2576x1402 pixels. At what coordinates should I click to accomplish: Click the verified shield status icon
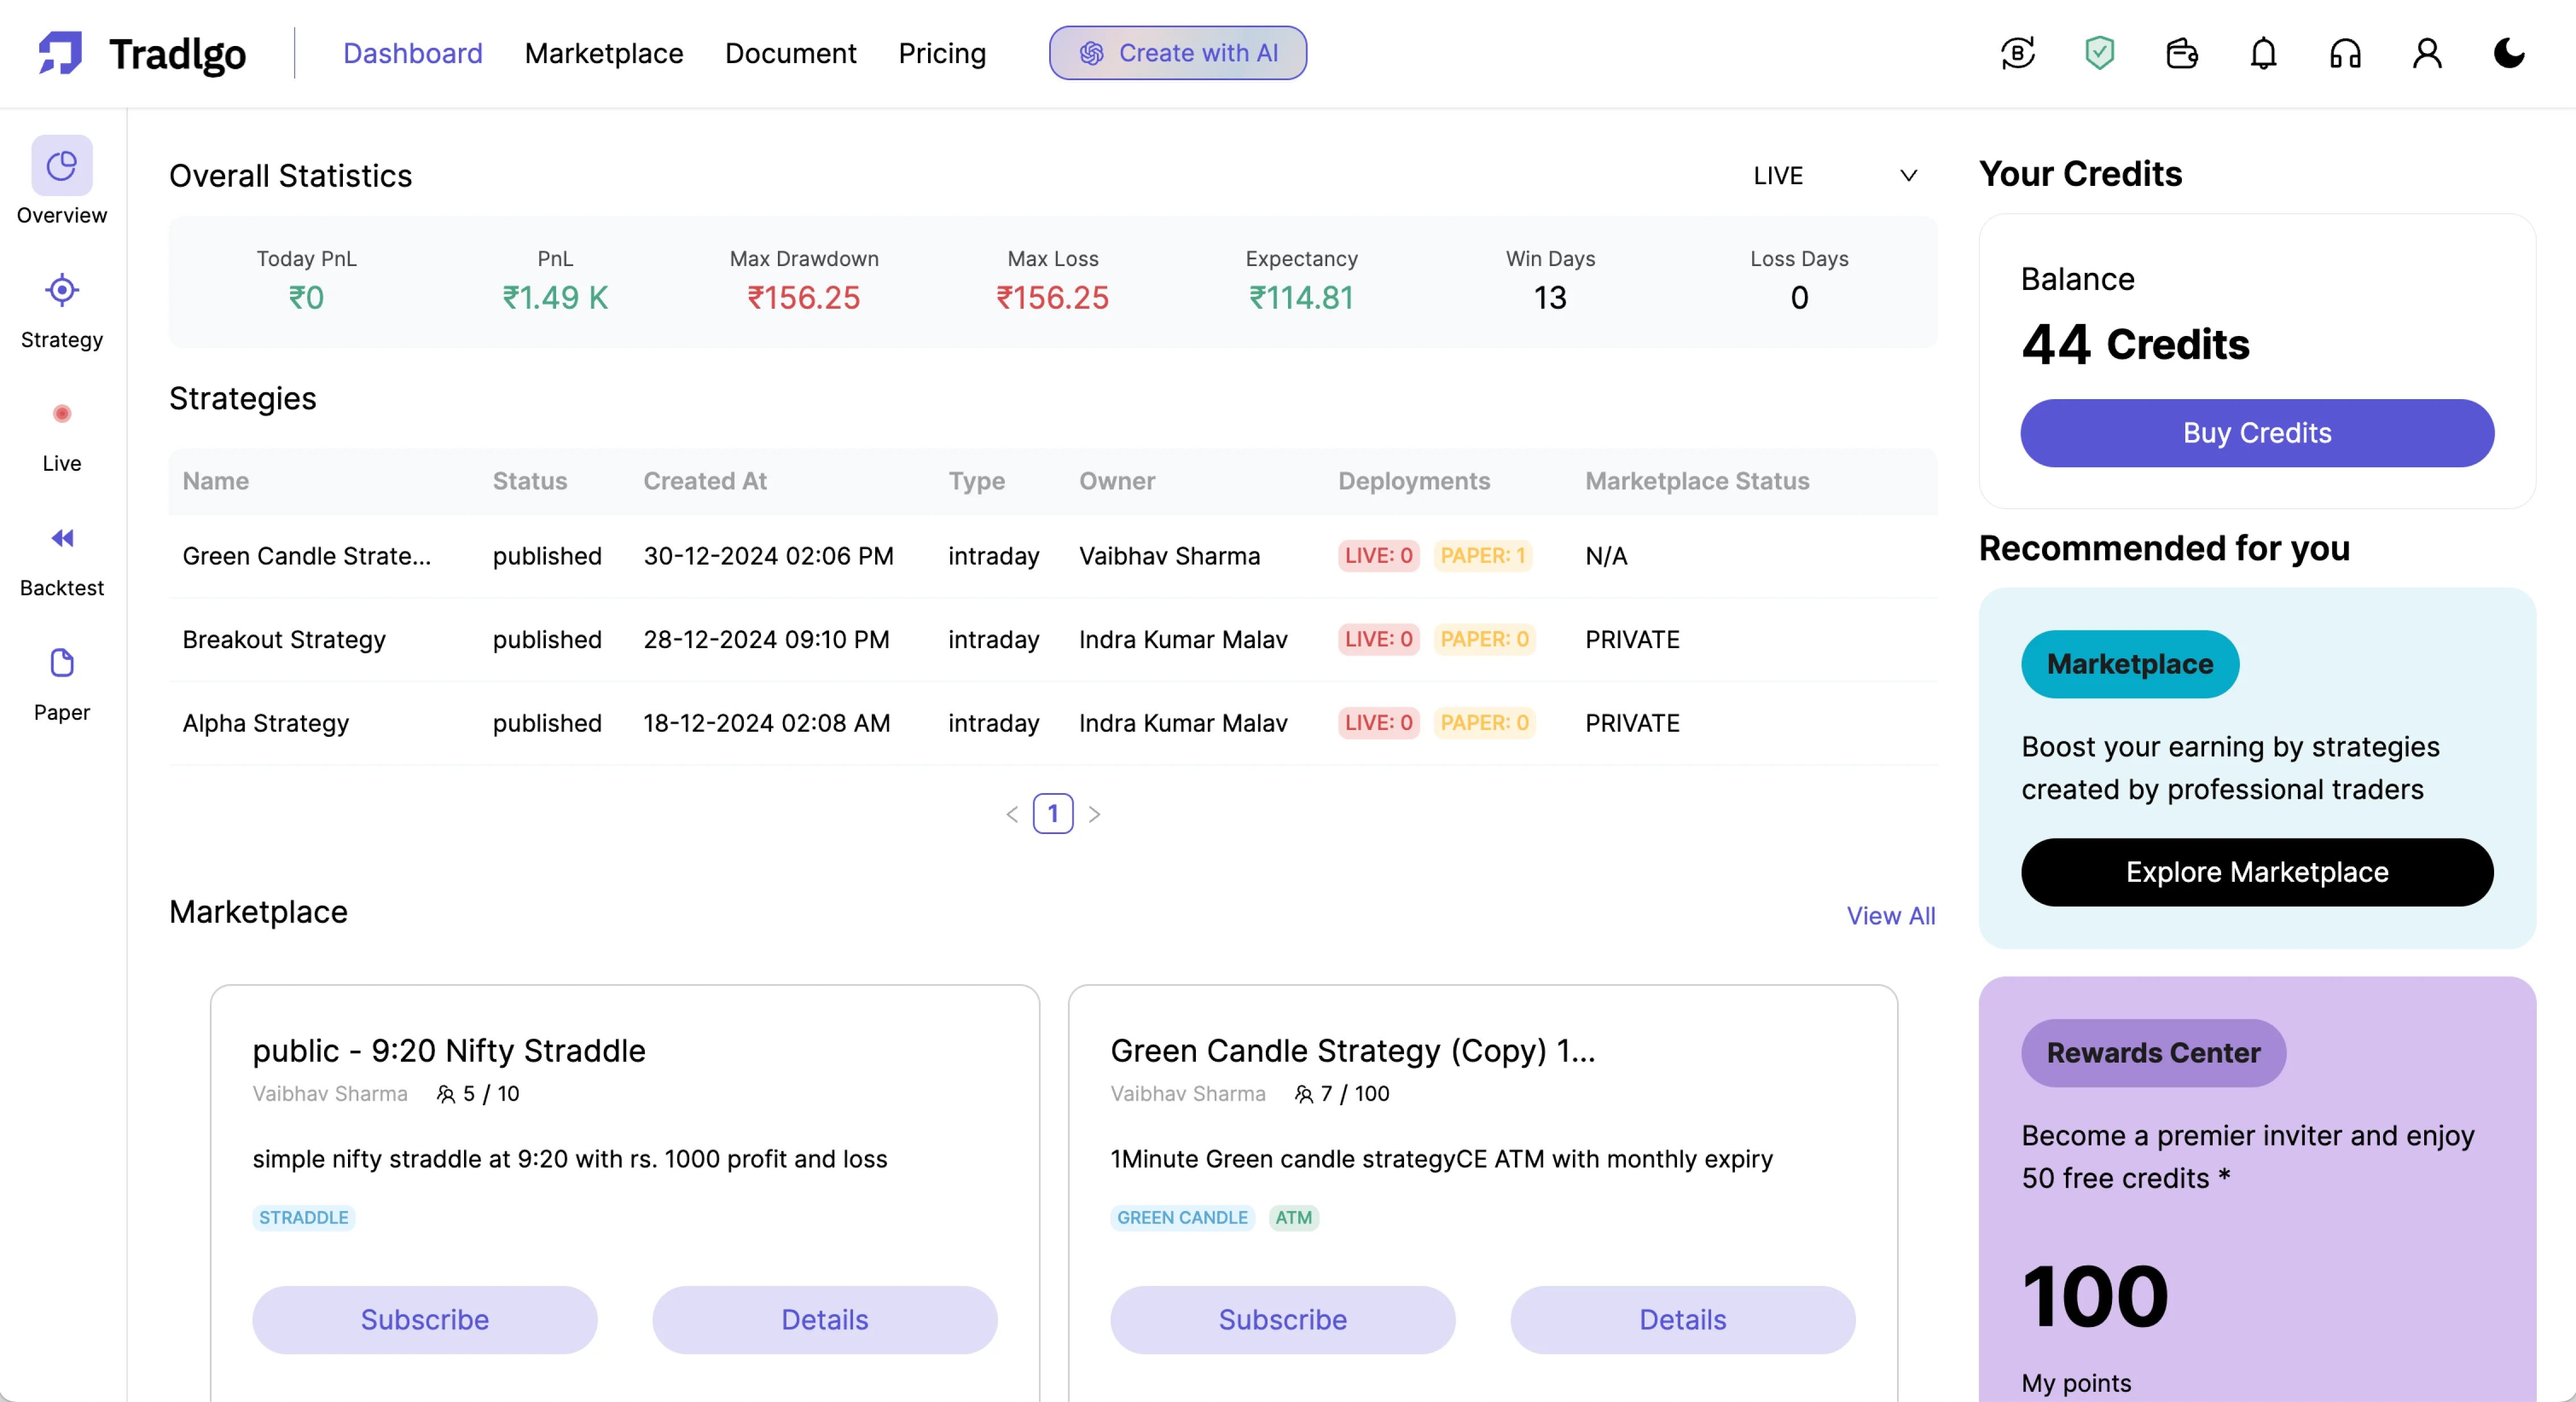[x=2099, y=53]
